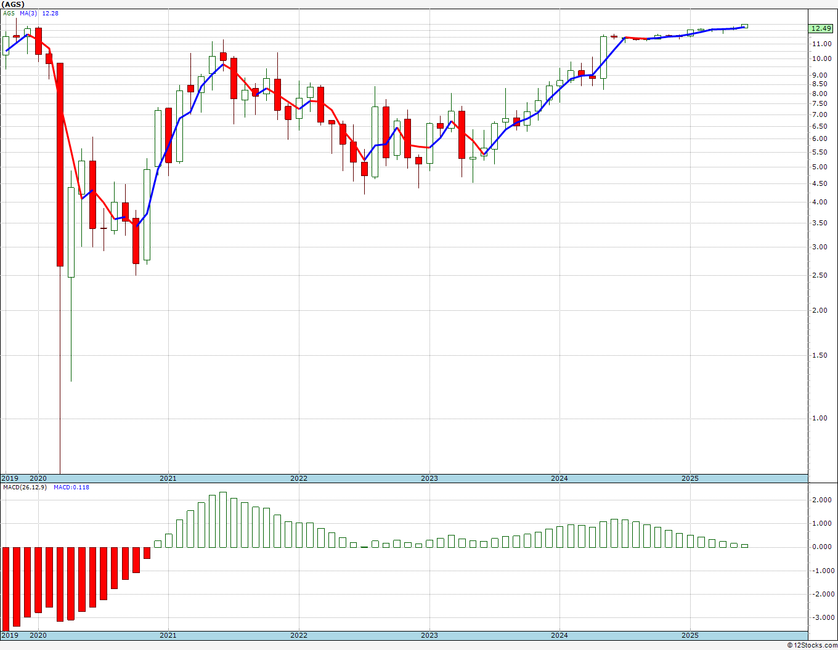This screenshot has width=838, height=650.
Task: Click 2024 on the price chart time axis
Action: click(x=559, y=478)
